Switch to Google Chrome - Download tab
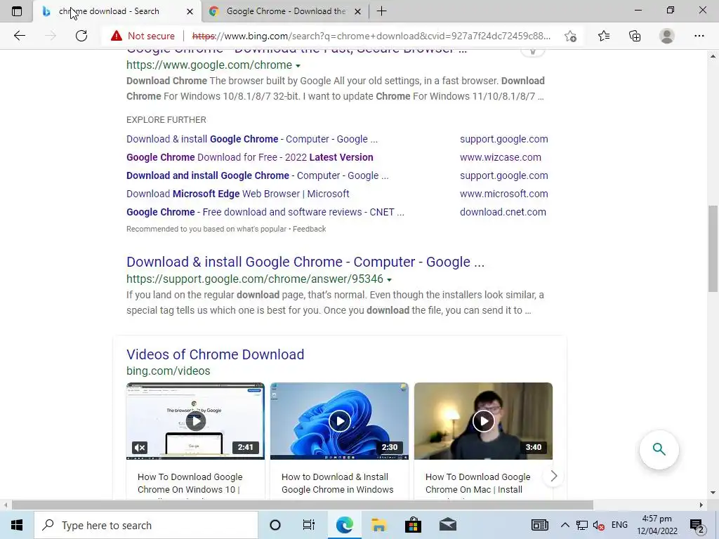The width and height of the screenshot is (719, 539). [286, 11]
